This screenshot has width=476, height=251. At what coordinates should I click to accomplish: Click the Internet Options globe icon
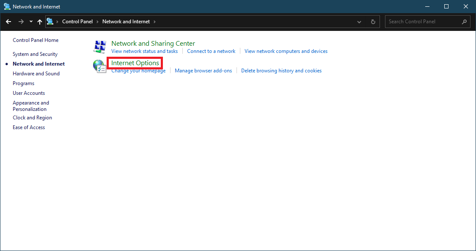[99, 66]
